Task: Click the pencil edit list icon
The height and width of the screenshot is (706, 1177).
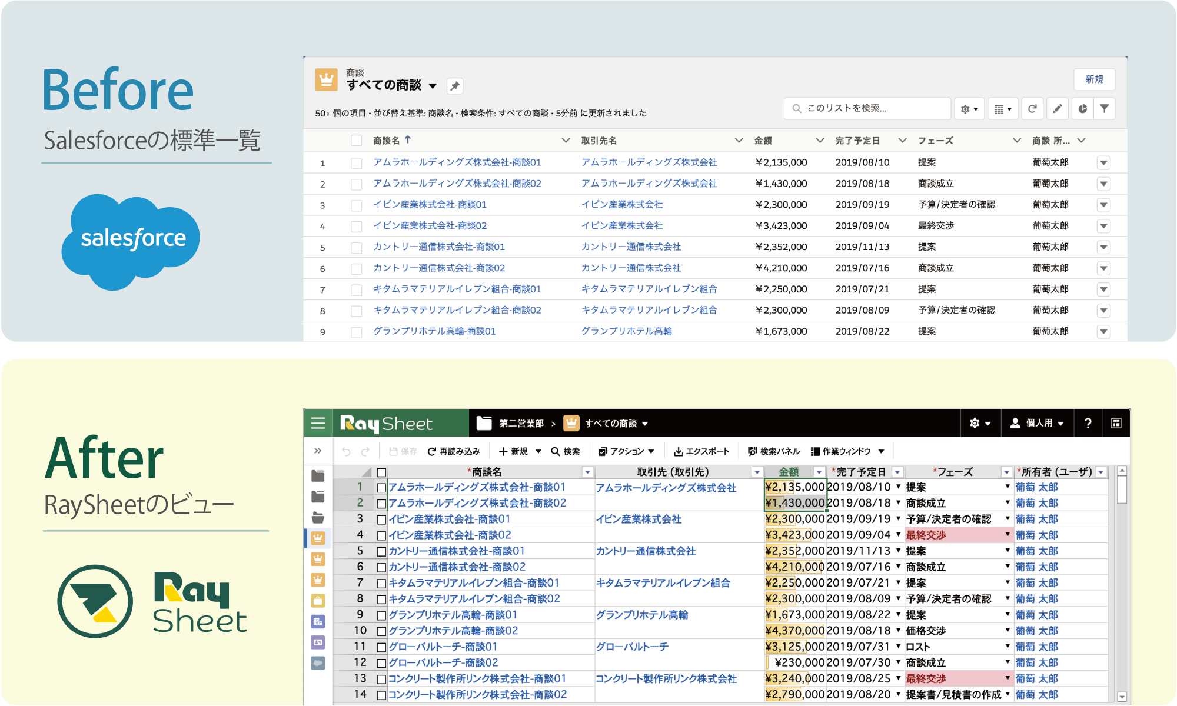Action: tap(1057, 109)
